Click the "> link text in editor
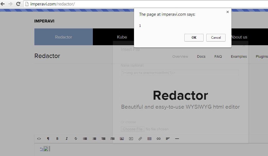The image size is (268, 156). [x=42, y=149]
